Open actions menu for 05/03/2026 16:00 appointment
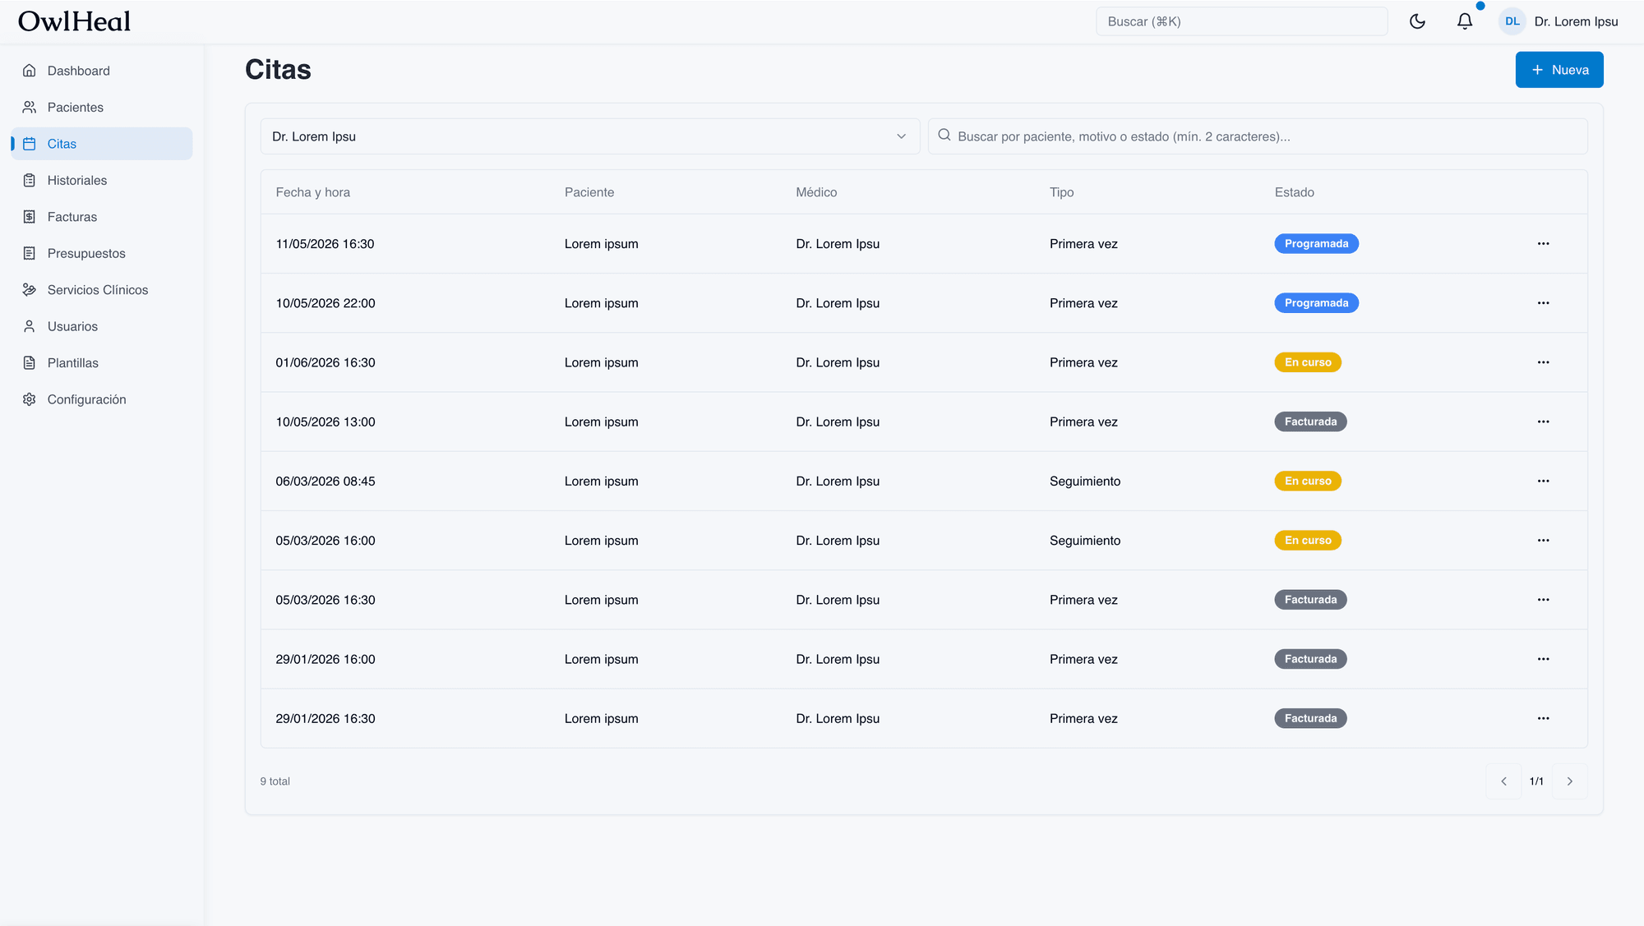Viewport: 1644px width, 926px height. point(1543,541)
